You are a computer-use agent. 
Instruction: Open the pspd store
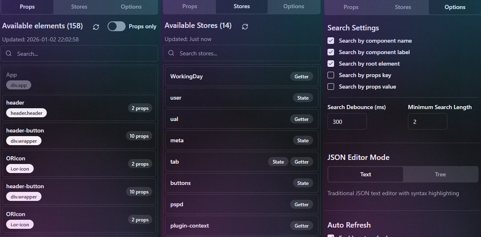[242, 204]
